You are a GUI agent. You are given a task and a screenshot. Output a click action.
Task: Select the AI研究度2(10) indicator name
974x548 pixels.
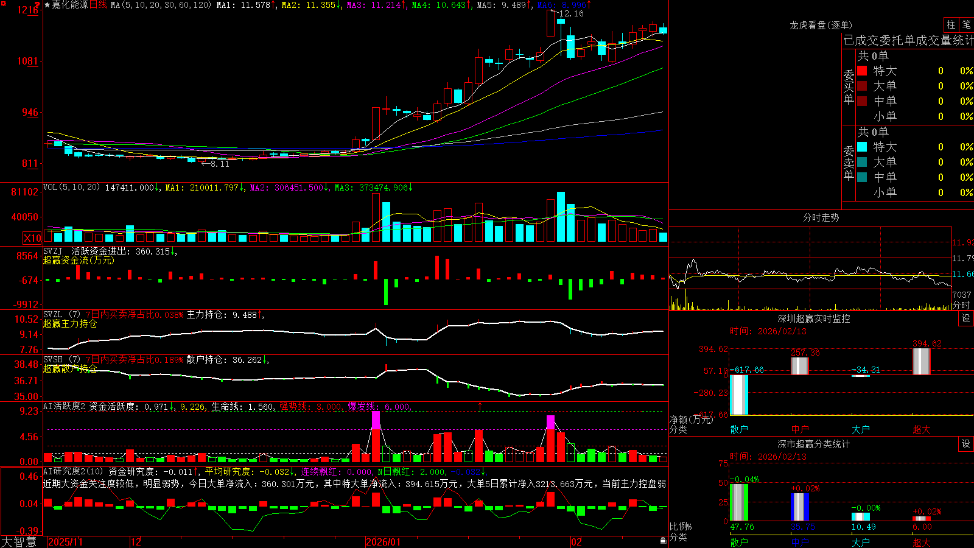(x=73, y=471)
